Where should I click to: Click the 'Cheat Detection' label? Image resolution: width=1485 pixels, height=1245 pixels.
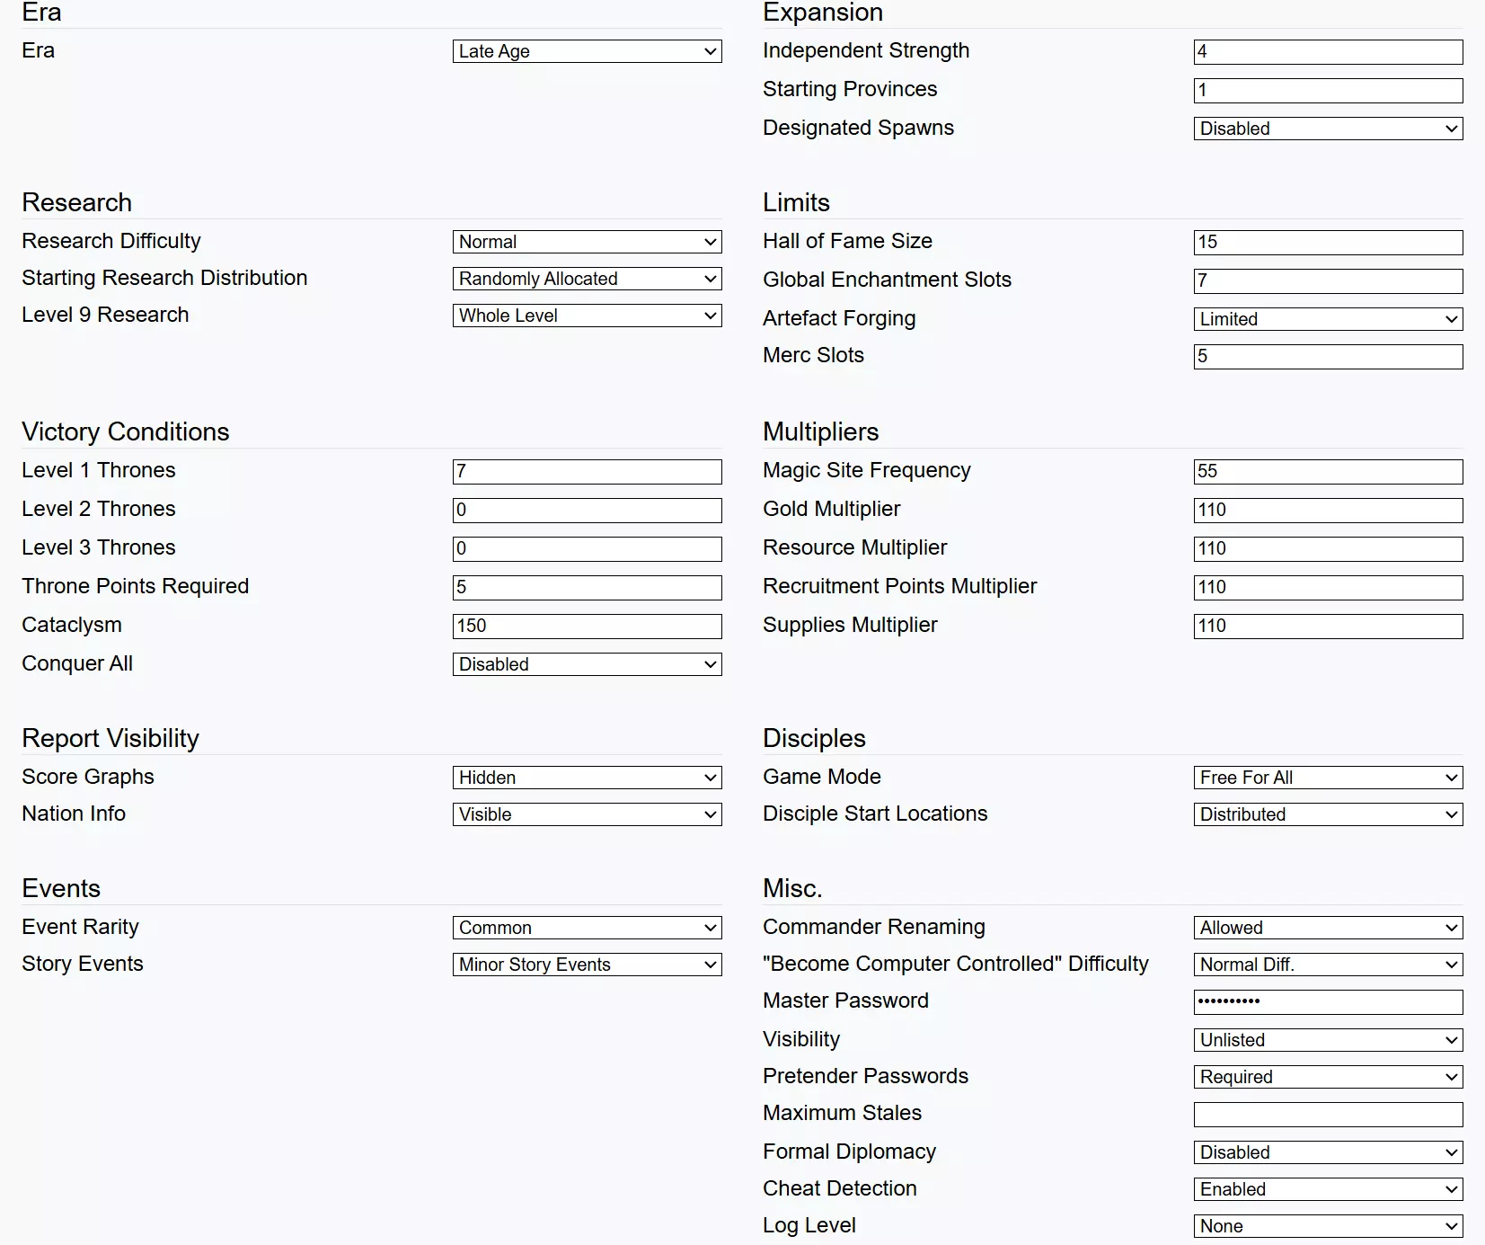pos(839,1188)
